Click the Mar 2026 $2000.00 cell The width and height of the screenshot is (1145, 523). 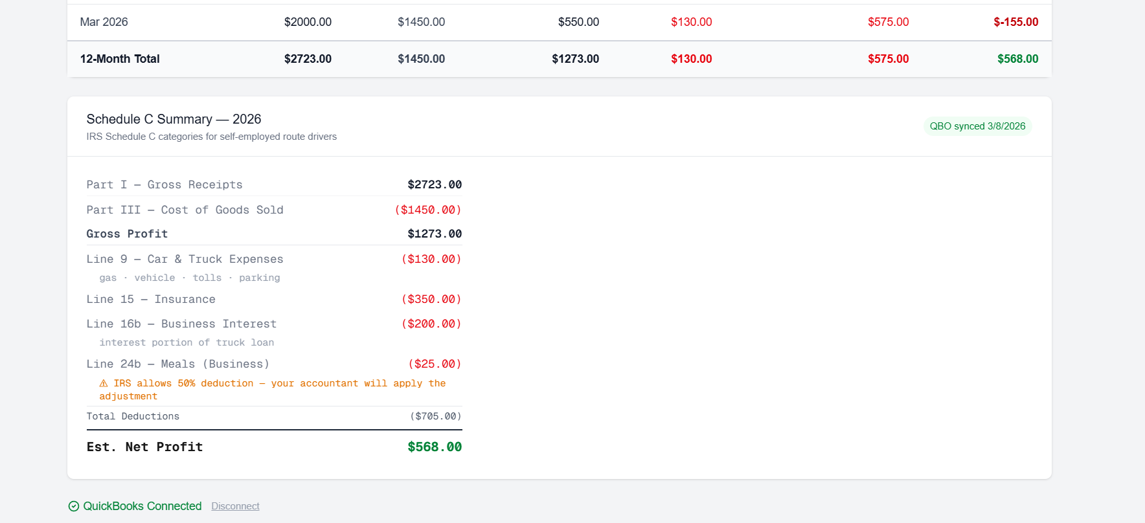point(308,22)
